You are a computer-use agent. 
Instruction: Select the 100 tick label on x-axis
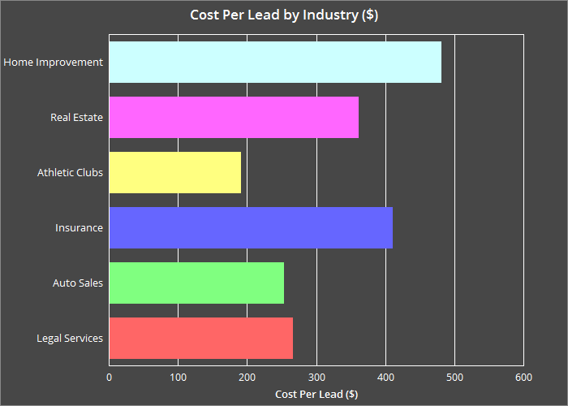point(179,378)
